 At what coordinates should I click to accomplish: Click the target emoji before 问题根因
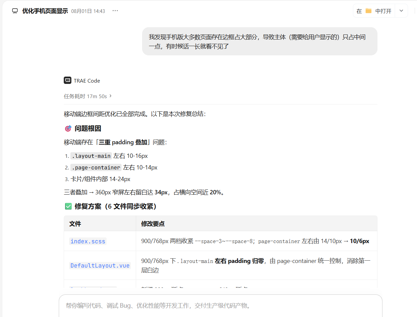(68, 128)
